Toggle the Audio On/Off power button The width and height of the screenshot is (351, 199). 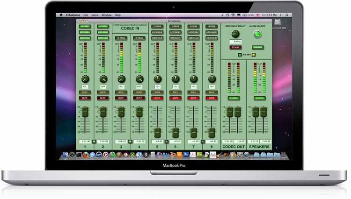(257, 34)
